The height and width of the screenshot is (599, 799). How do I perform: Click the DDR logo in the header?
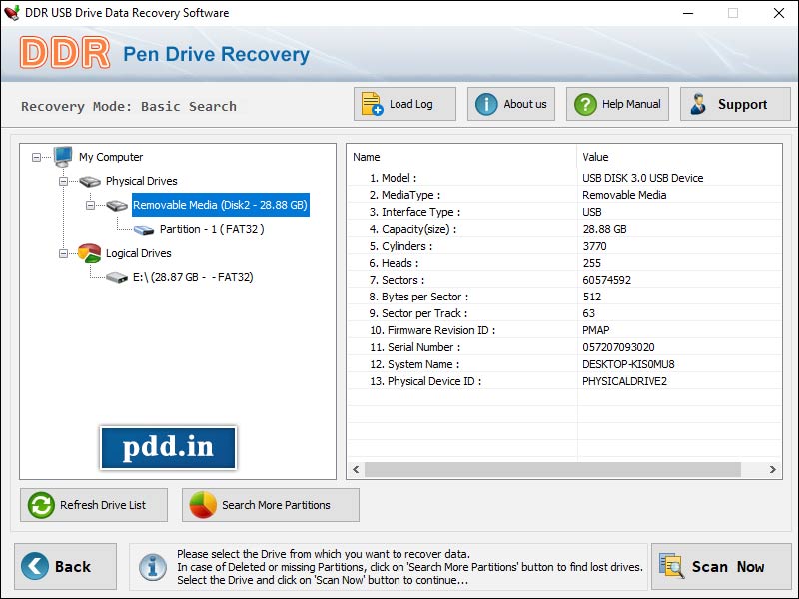click(x=63, y=53)
